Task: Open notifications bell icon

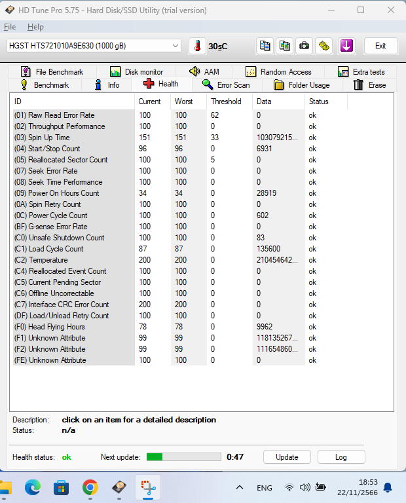Action: click(x=388, y=487)
